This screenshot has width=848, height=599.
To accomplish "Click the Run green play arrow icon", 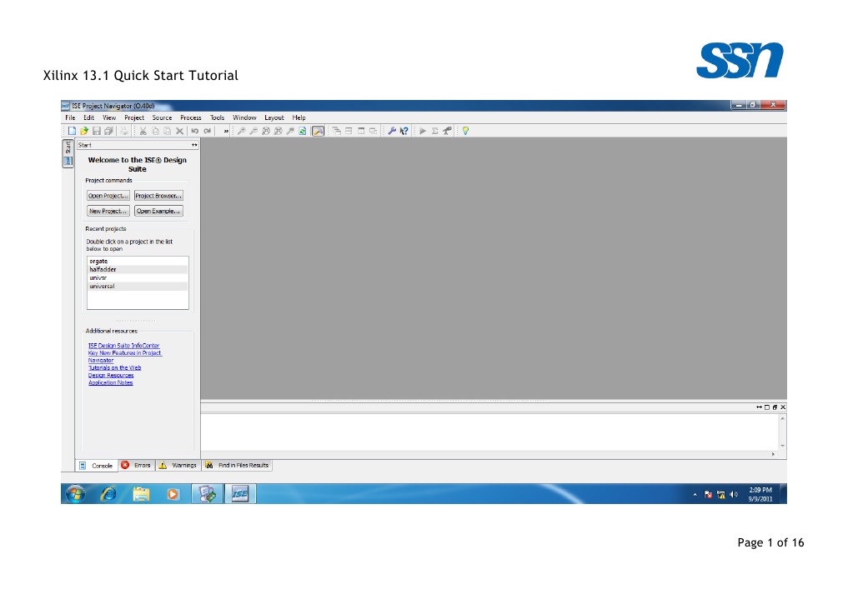I will 423,131.
